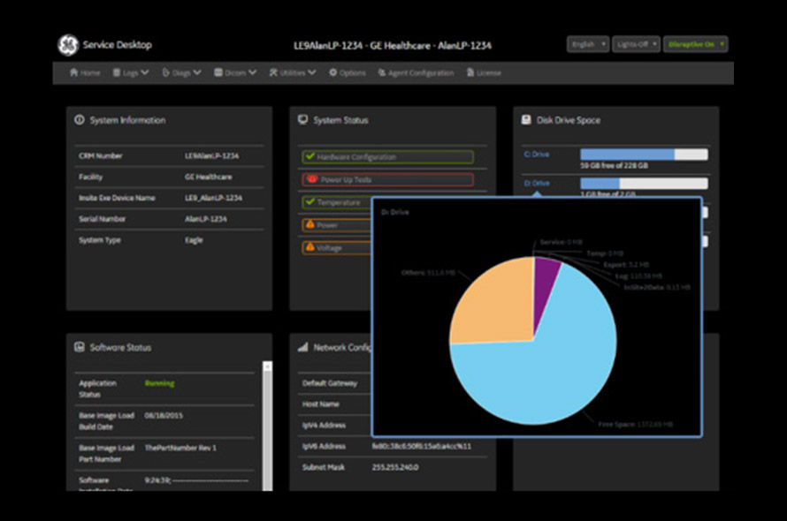
Task: Click the Voltage orange warning icon
Action: pyautogui.click(x=310, y=246)
